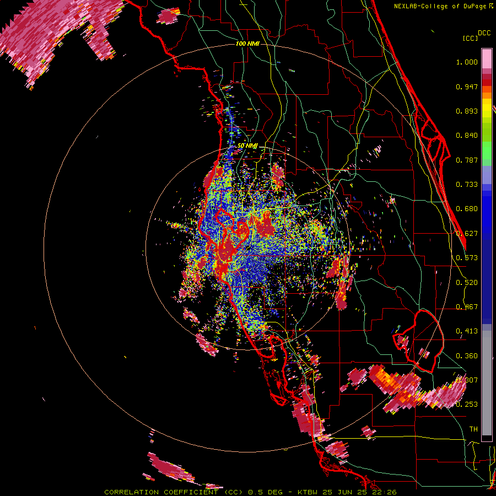Click the 0.840 scale value
Screen dimensions: 496x496
click(467, 136)
